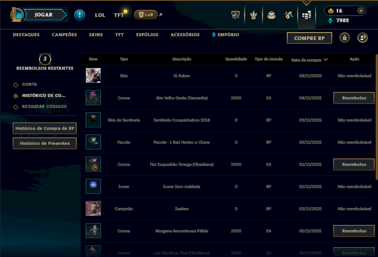The width and height of the screenshot is (378, 257).
Task: Open the TFT store section tab
Action: click(120, 34)
